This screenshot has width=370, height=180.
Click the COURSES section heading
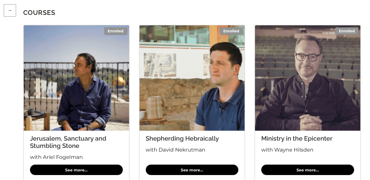pos(39,13)
